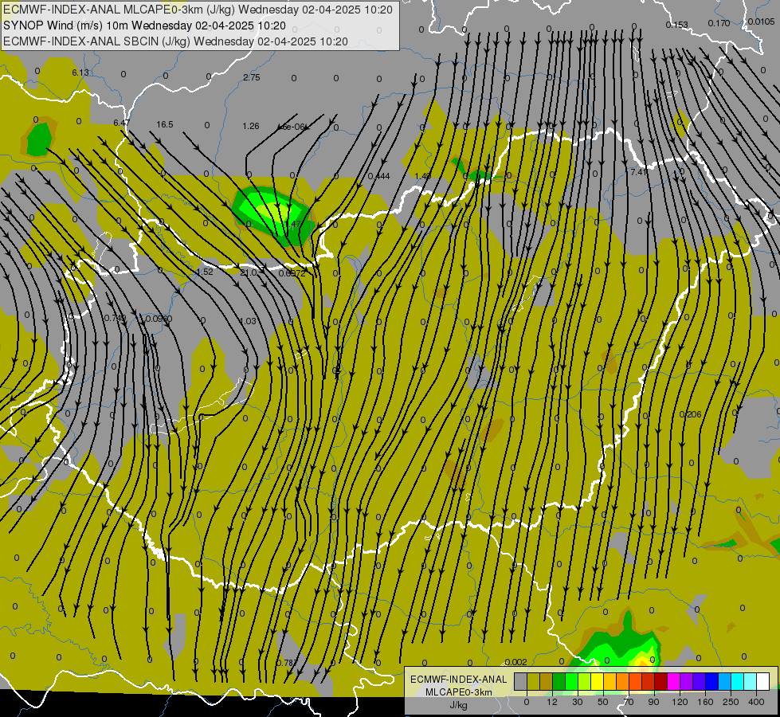Click the map value 0.0972
This screenshot has width=780, height=717.
tap(292, 274)
